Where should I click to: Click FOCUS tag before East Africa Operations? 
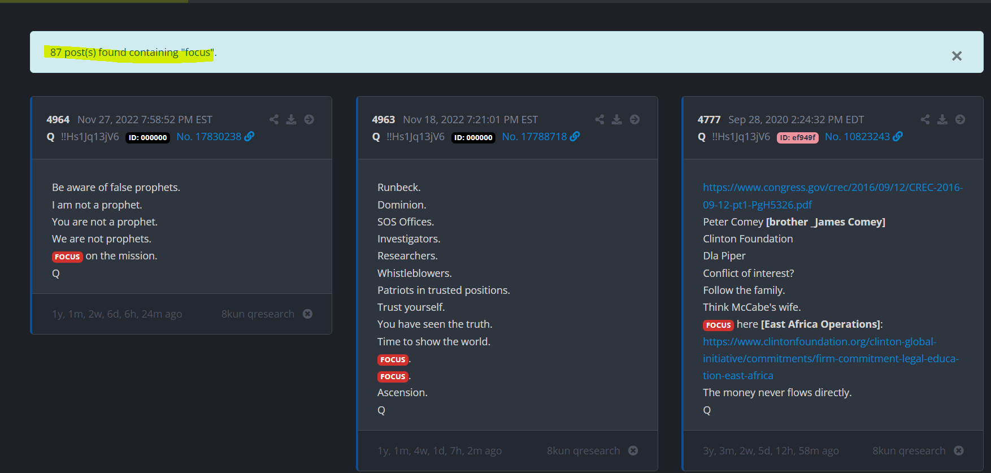point(718,325)
